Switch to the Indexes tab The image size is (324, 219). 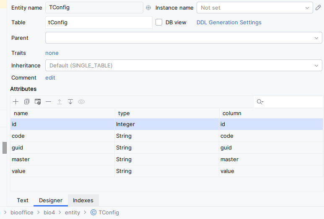point(83,201)
